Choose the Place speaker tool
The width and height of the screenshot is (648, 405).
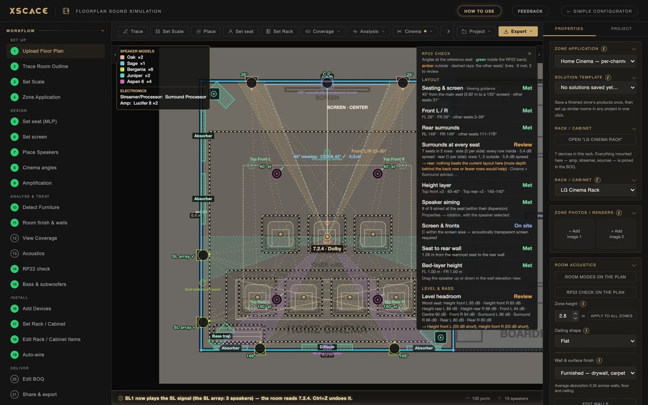(x=206, y=31)
